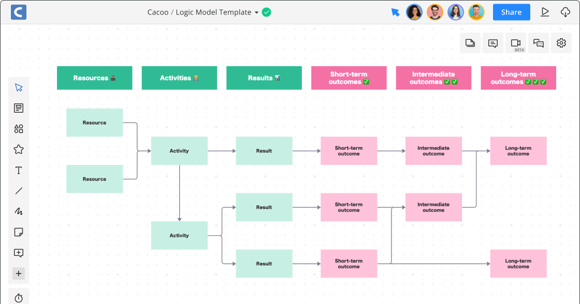Open diagram settings with the gear icon
The image size is (580, 304).
coord(561,43)
